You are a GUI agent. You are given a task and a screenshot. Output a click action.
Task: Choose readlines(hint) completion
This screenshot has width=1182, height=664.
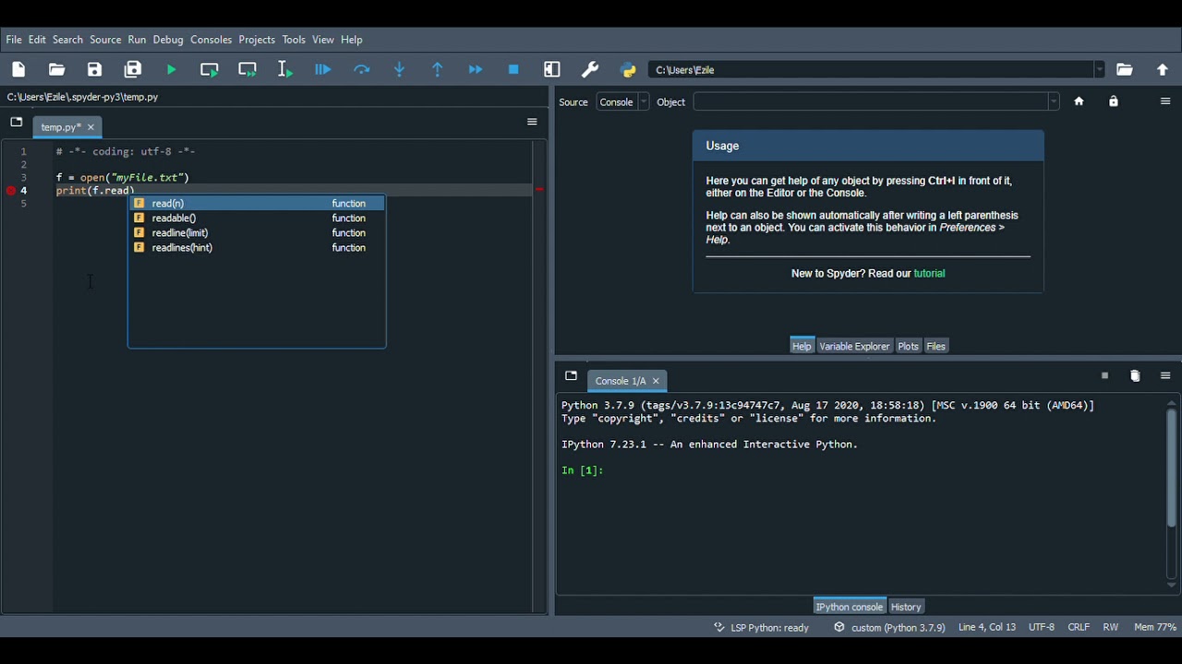pyautogui.click(x=257, y=248)
